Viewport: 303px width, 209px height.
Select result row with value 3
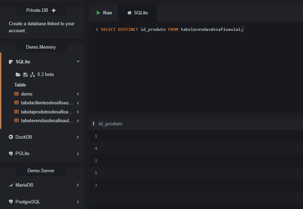pyautogui.click(x=196, y=185)
